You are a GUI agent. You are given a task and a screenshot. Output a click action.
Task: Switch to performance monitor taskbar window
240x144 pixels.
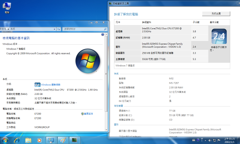[x=75, y=140]
